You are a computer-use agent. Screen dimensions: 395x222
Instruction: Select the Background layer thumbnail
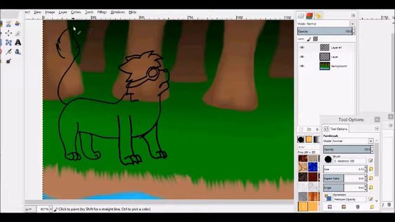(x=325, y=66)
